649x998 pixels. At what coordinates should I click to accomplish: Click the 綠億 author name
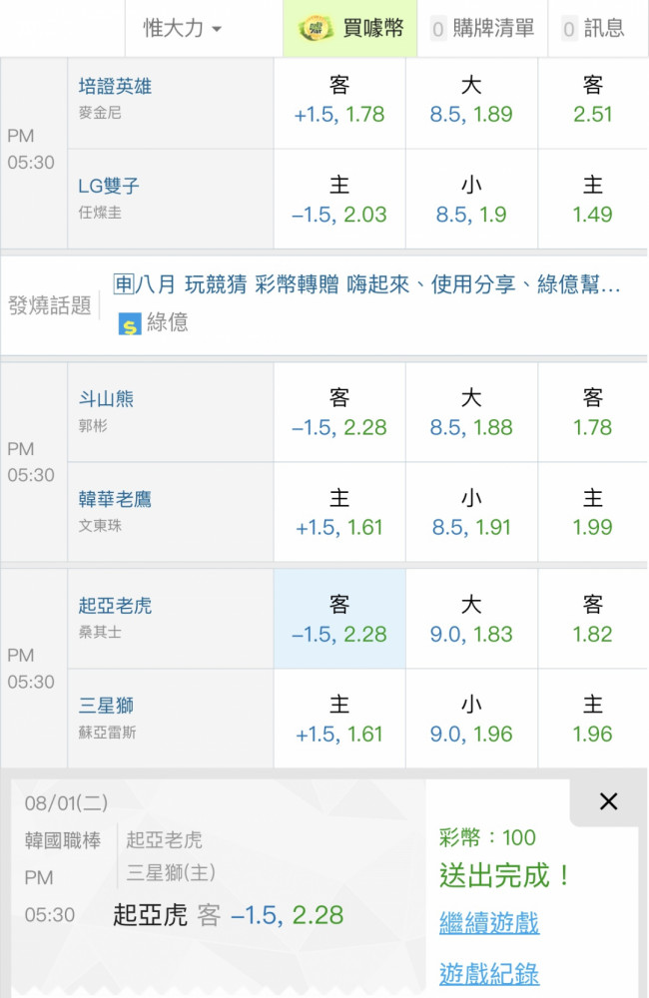point(168,322)
